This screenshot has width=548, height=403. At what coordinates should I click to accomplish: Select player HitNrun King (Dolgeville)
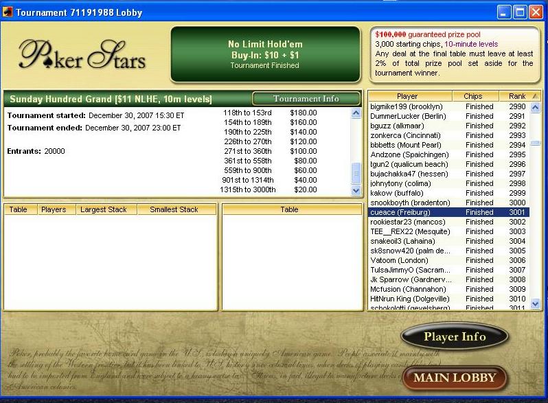(x=449, y=299)
